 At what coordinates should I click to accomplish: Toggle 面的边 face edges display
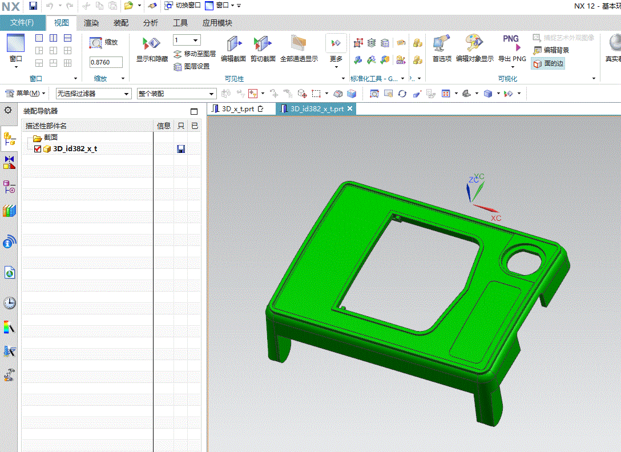pos(549,63)
